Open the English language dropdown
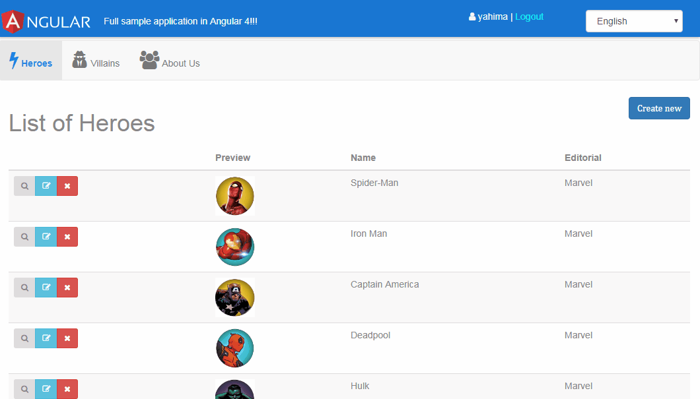This screenshot has width=700, height=399. click(634, 21)
